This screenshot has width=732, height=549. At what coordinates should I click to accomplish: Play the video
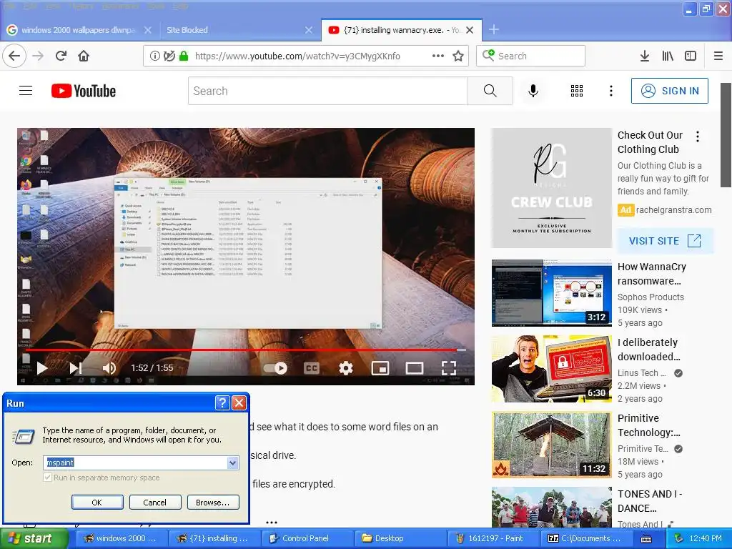point(42,368)
